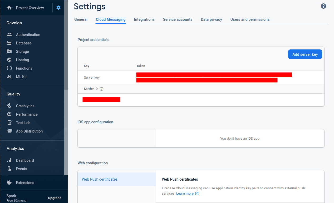
Task: Click the Database icon in sidebar
Action: 9,43
